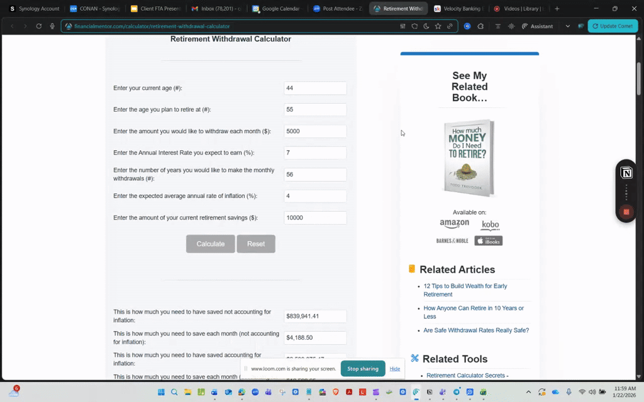
Task: Click the current age input field
Action: [x=315, y=88]
